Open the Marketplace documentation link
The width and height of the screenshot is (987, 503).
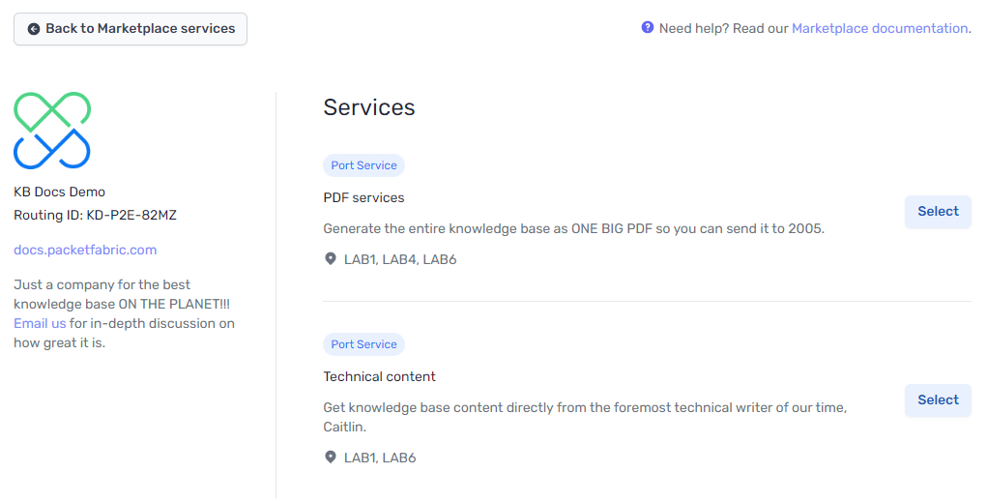pos(879,28)
